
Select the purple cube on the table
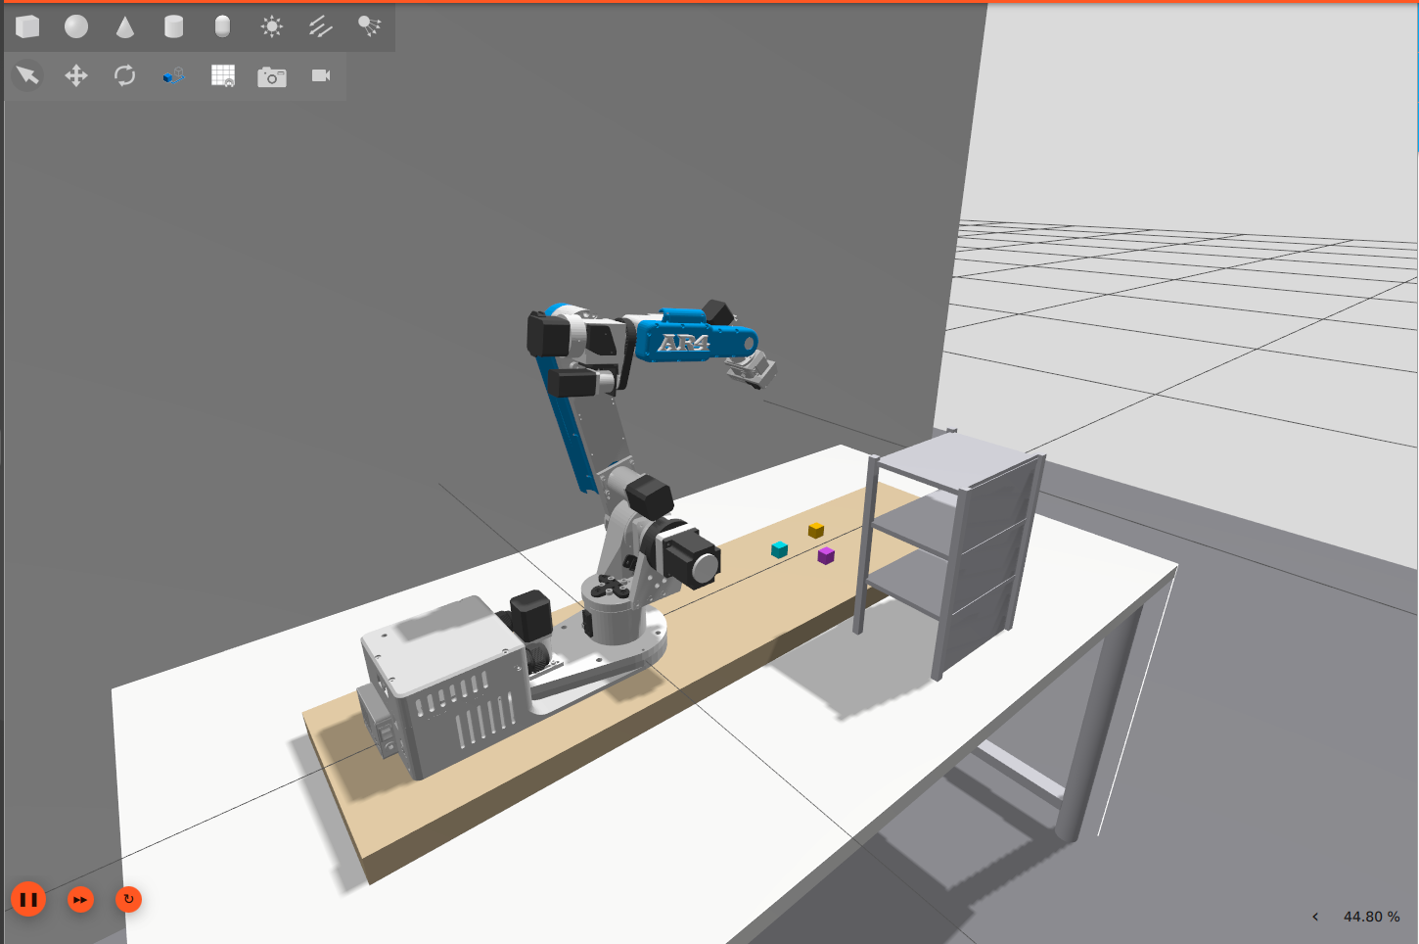point(826,555)
